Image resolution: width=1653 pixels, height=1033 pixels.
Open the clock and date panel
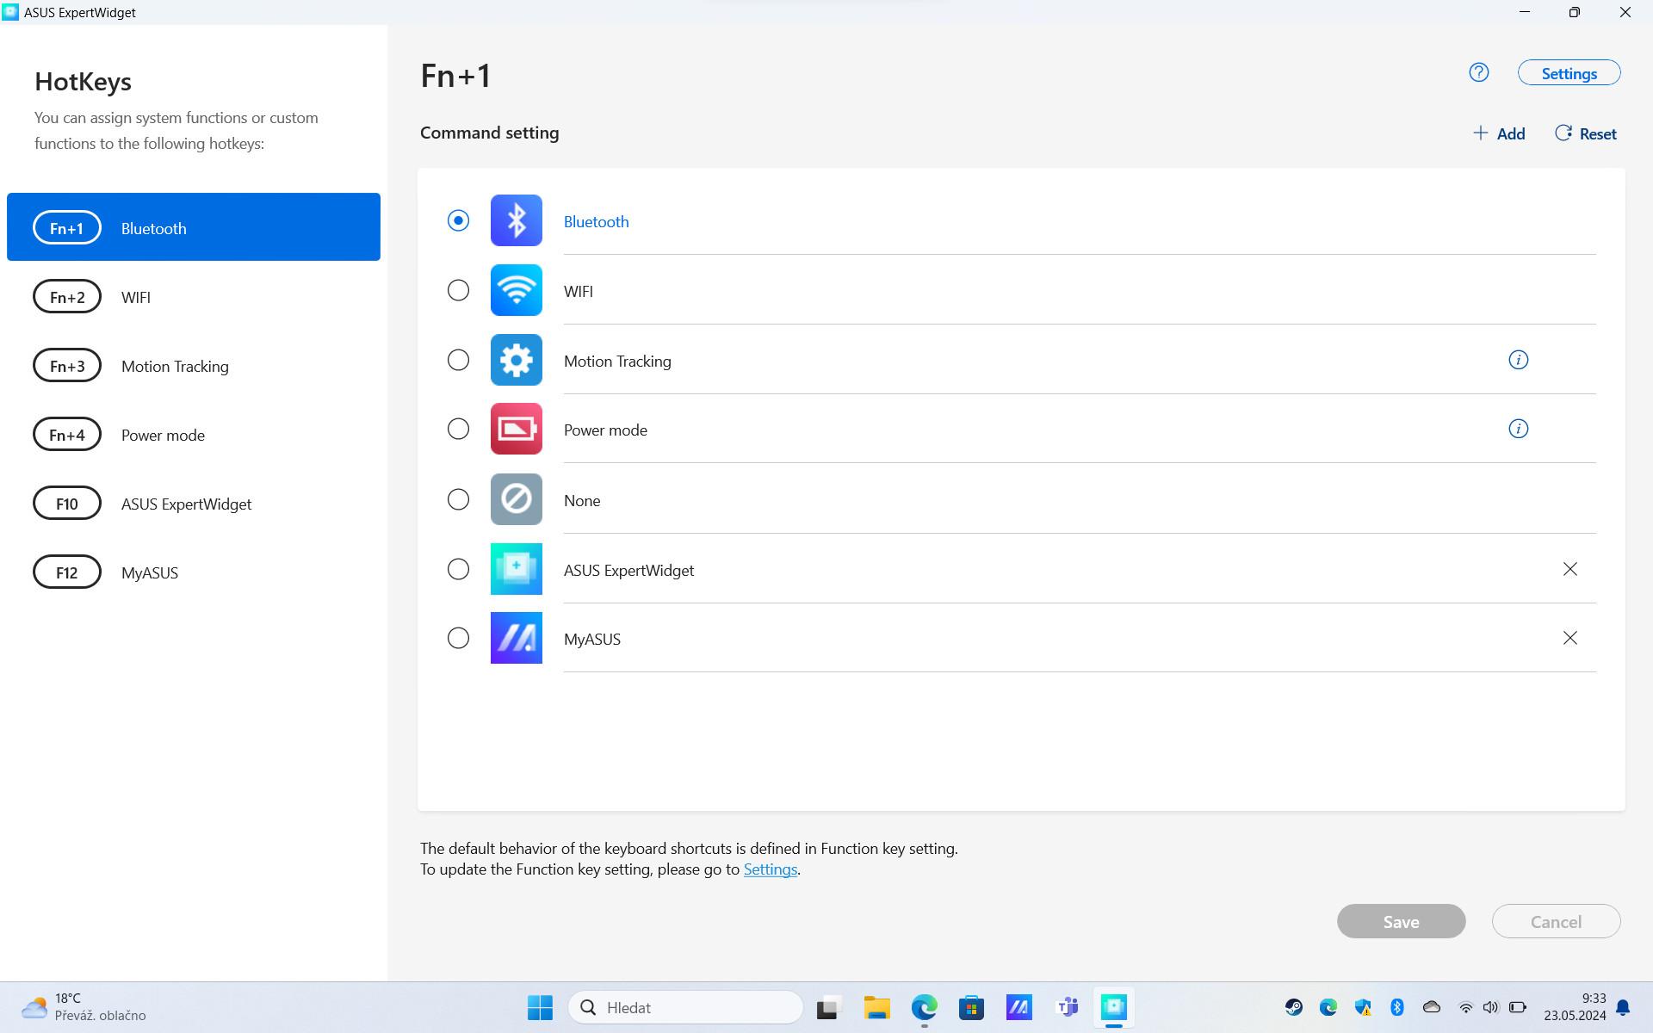click(1575, 1007)
